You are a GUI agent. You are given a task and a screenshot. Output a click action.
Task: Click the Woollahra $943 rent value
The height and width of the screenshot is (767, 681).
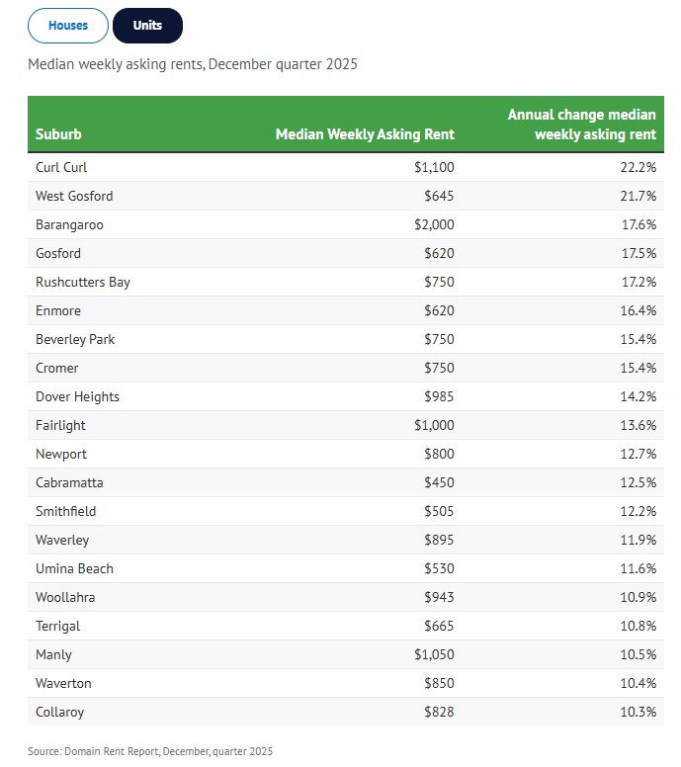click(439, 597)
